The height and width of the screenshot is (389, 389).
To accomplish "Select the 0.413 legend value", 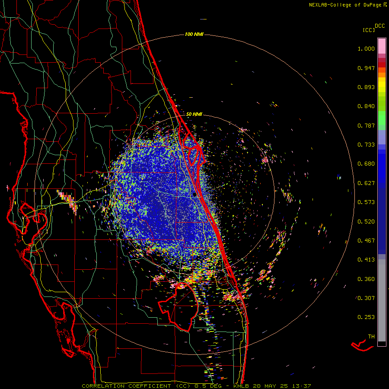I will pos(366,260).
